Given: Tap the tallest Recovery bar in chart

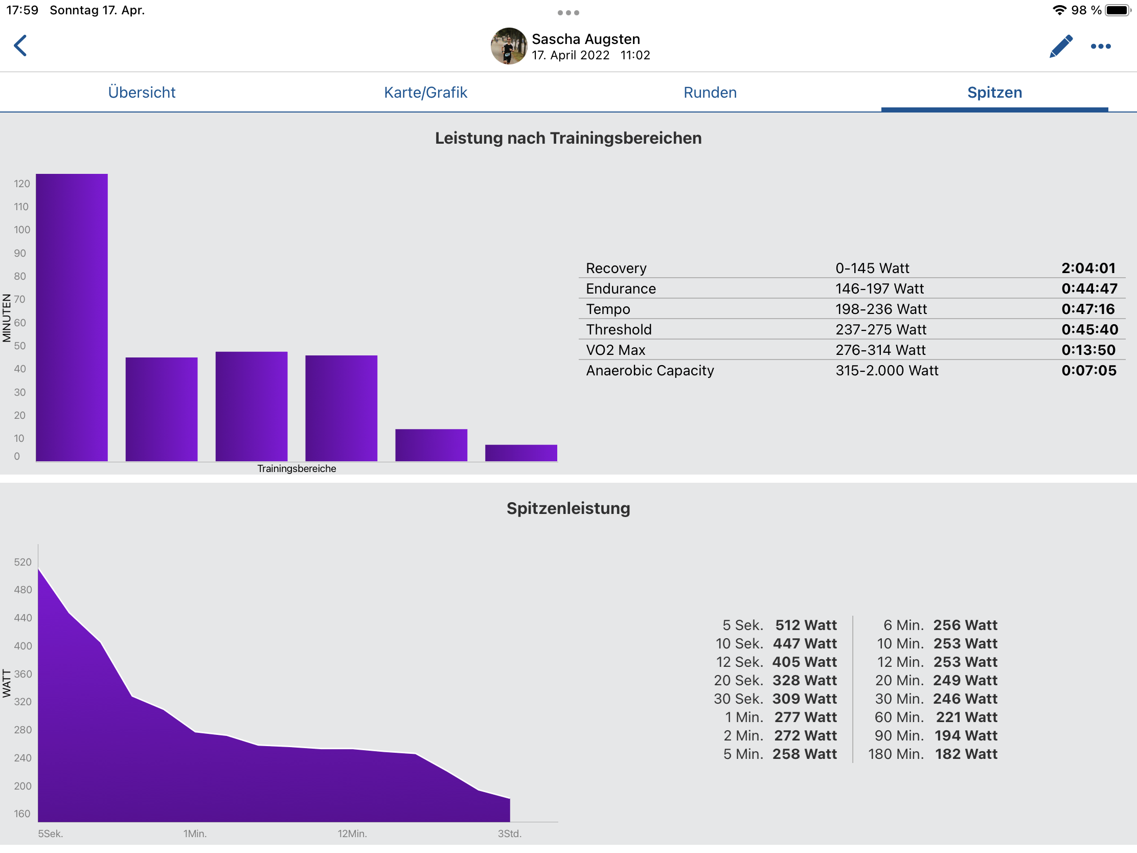Looking at the screenshot, I should click(x=72, y=317).
